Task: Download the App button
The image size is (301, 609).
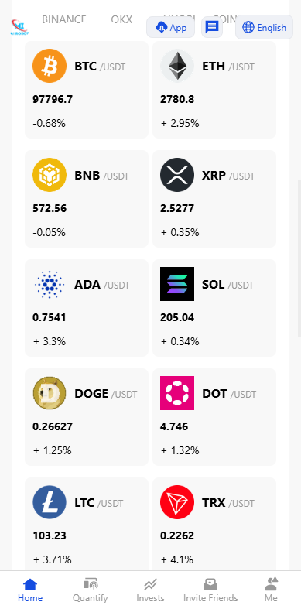Action: (170, 28)
